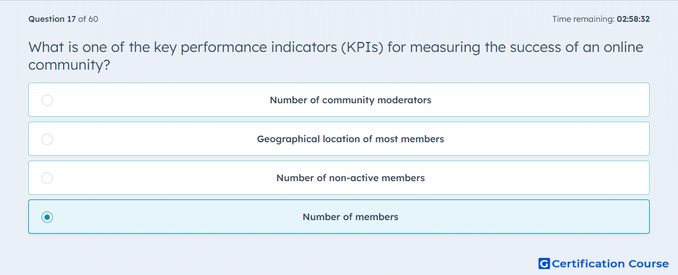Pick the Number of non-active members radio button
This screenshot has height=275, width=678.
pyautogui.click(x=47, y=178)
